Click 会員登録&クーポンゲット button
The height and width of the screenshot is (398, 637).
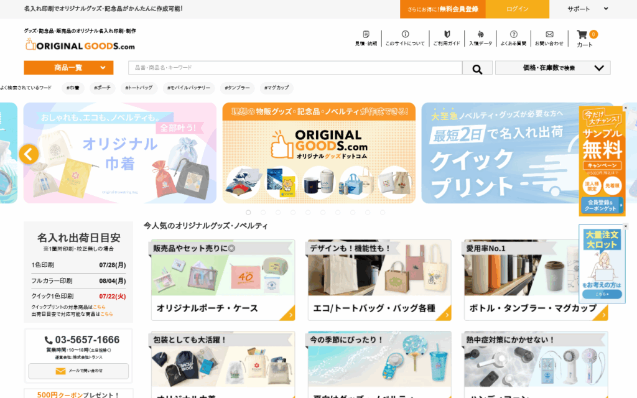pyautogui.click(x=602, y=205)
